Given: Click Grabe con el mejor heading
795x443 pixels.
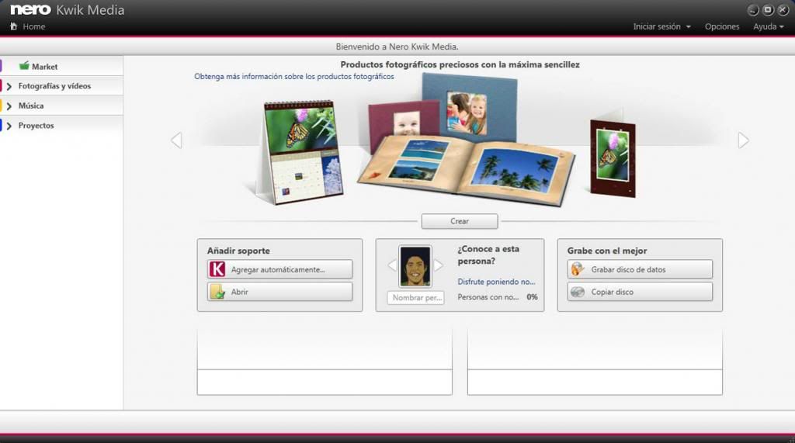Looking at the screenshot, I should pyautogui.click(x=607, y=251).
